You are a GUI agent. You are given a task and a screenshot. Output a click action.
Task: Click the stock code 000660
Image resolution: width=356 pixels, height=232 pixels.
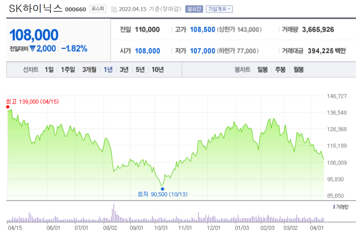tap(75, 9)
